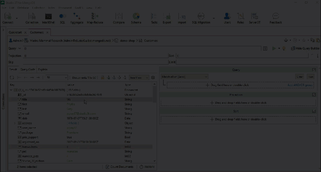Open result view settings gear

[x=153, y=77]
